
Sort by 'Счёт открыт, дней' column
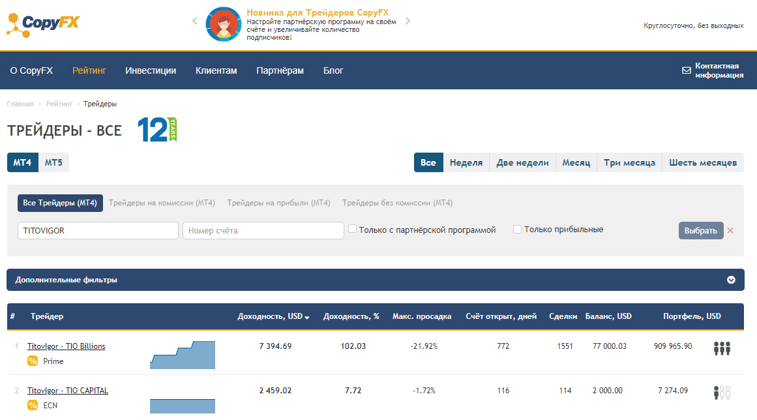pos(501,316)
